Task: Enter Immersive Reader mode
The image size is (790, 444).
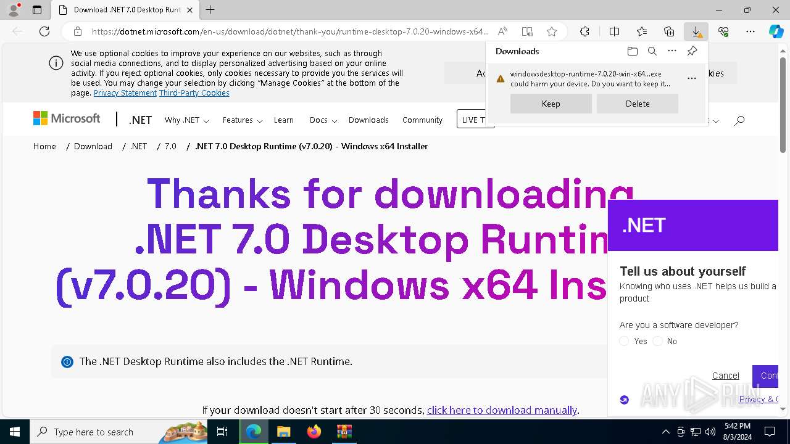Action: click(x=527, y=31)
